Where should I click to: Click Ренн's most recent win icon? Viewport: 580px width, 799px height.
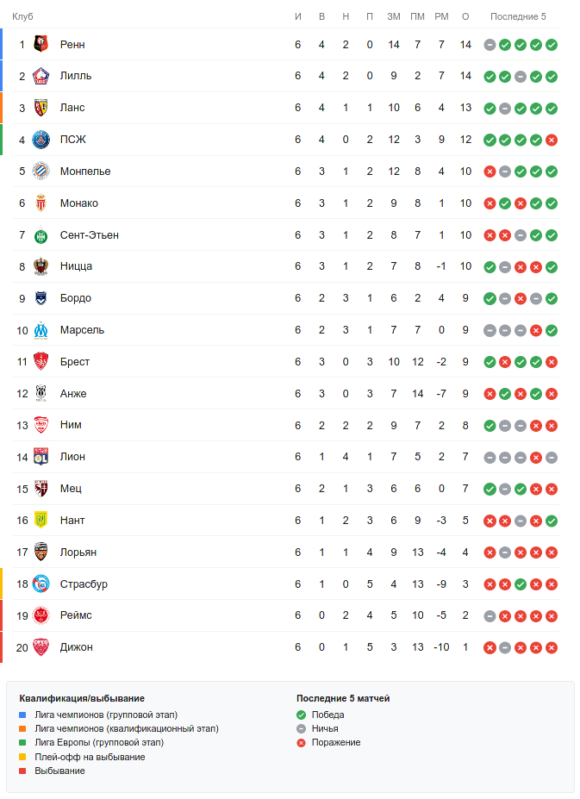point(552,45)
